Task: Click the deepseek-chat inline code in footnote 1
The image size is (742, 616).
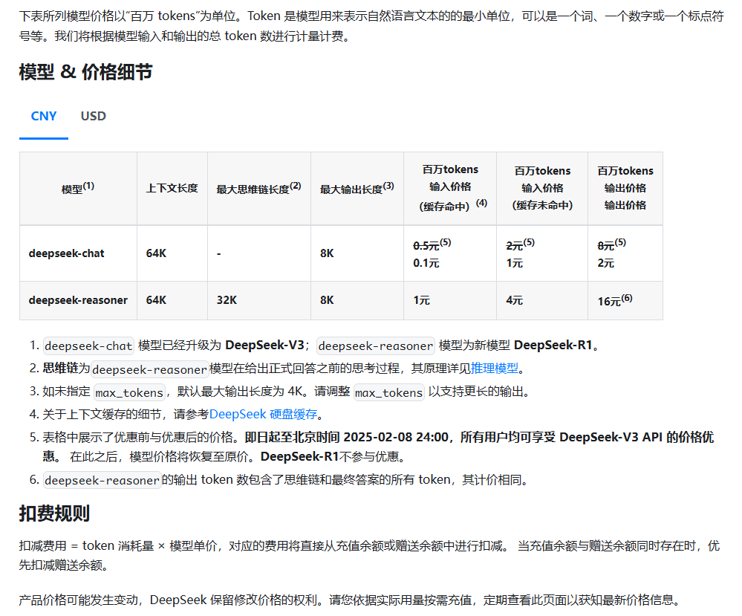Action: point(88,346)
